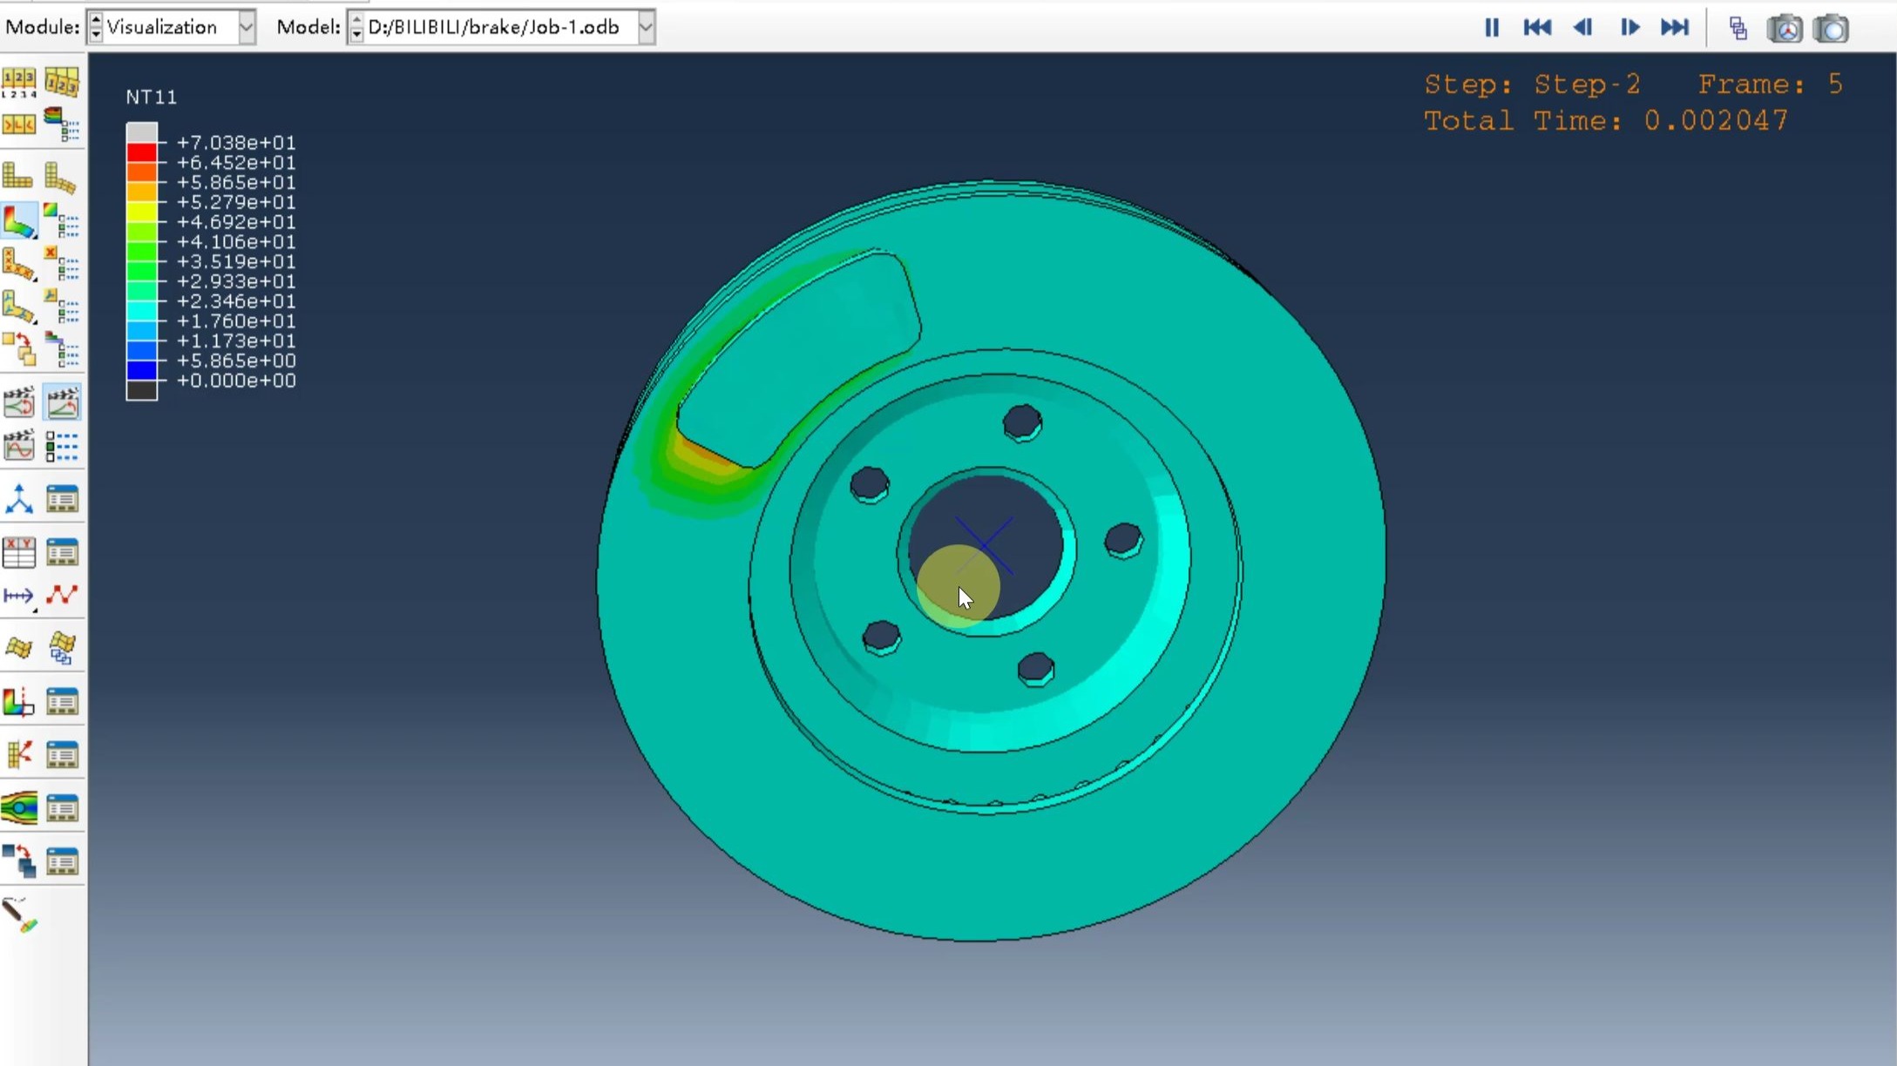1897x1066 pixels.
Task: Open Contour Options
Action: click(62, 221)
